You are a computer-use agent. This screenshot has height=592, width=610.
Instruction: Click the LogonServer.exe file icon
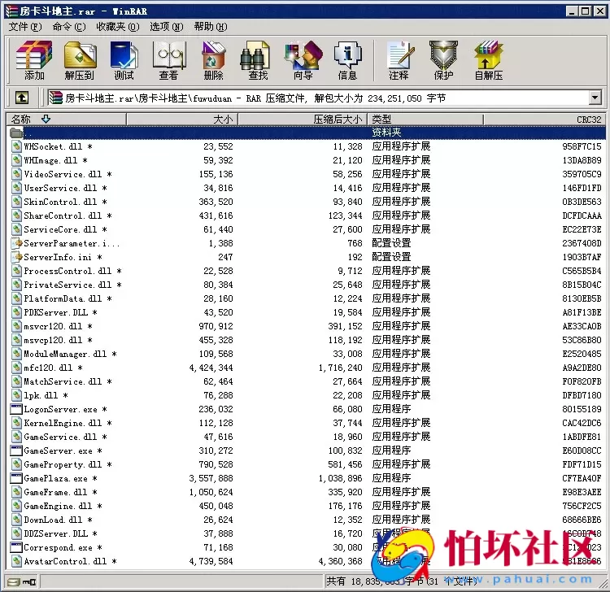coord(16,409)
